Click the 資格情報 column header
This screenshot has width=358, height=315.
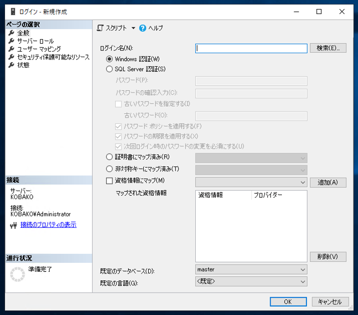click(x=223, y=195)
